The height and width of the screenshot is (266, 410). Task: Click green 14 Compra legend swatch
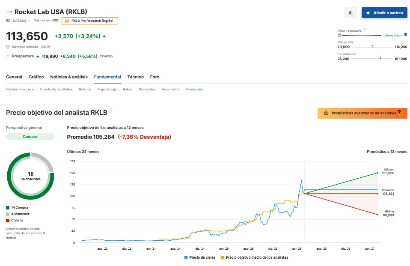pos(8,208)
